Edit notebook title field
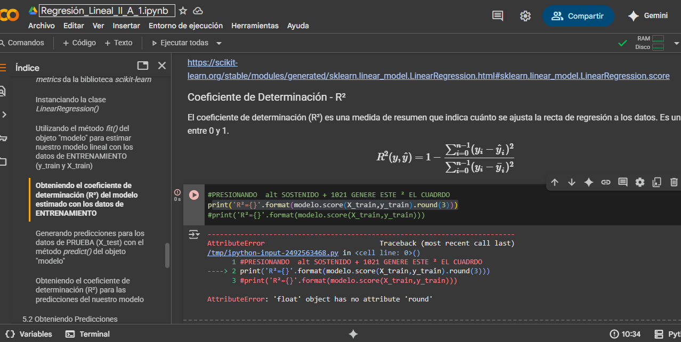Image resolution: width=681 pixels, height=342 pixels. 107,11
